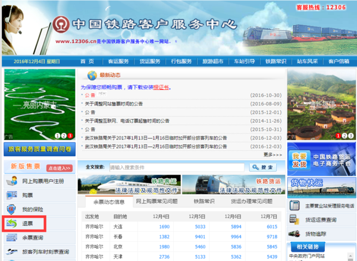
Task: Switch to the 网上购票常见问题 tab
Action: pos(156,201)
